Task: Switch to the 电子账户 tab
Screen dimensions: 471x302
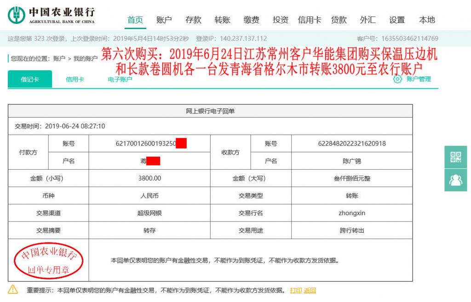Action: [121, 79]
